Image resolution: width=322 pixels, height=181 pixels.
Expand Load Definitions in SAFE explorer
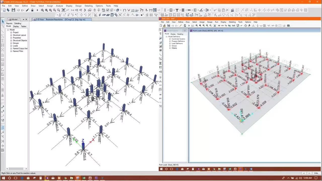point(170,43)
